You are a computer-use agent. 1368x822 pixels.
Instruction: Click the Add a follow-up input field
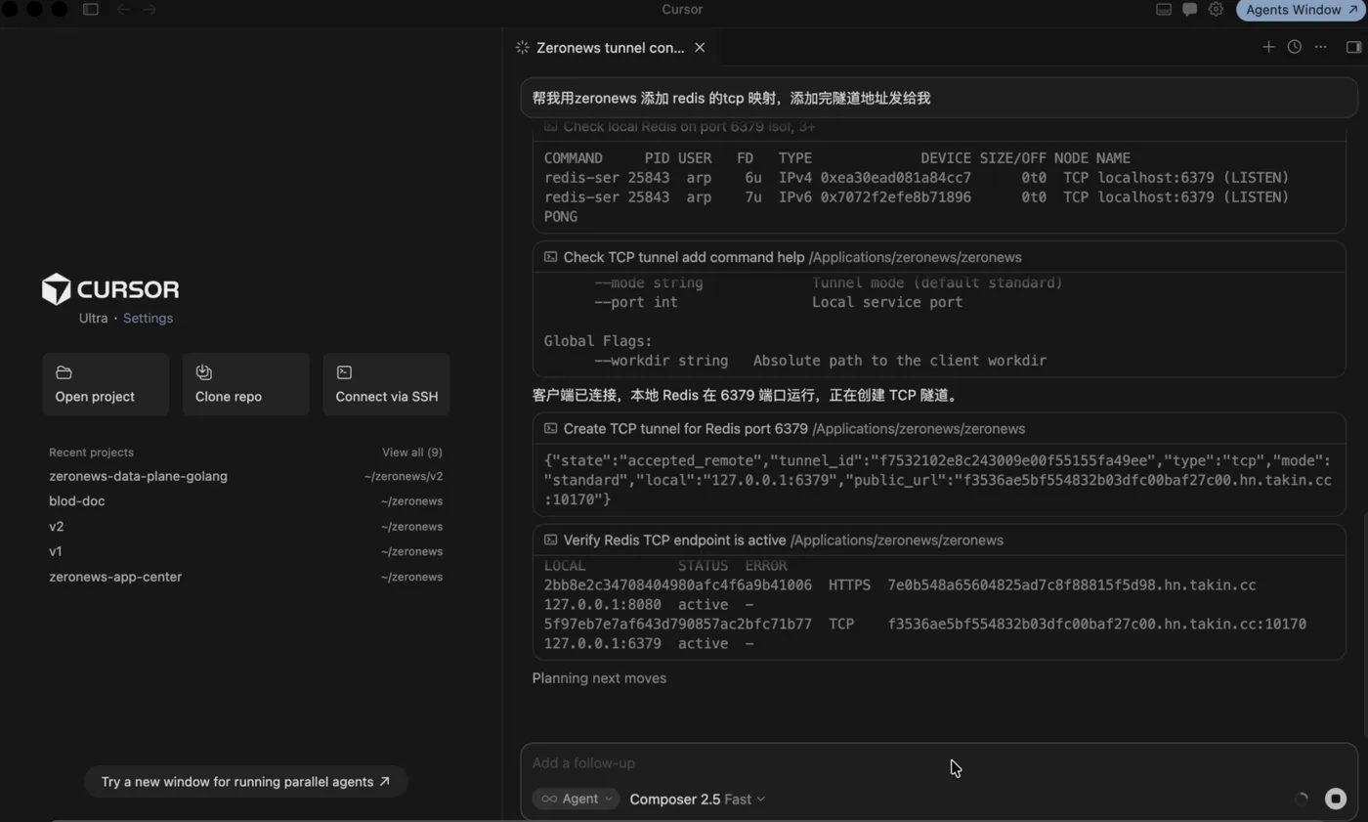[938, 763]
